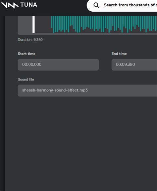The height and width of the screenshot is (191, 157).
Task: Click the lighter strip beneath the waveform
Action: (x=87, y=34)
